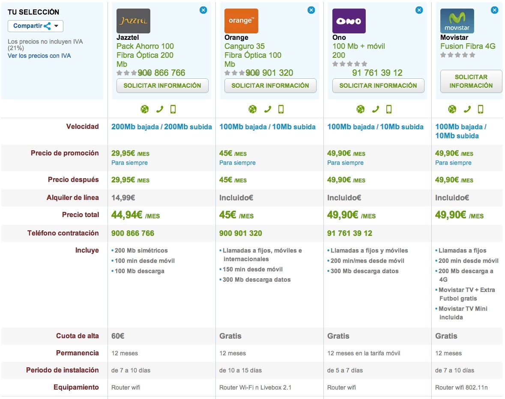Remove Orange from the comparison

(x=311, y=10)
